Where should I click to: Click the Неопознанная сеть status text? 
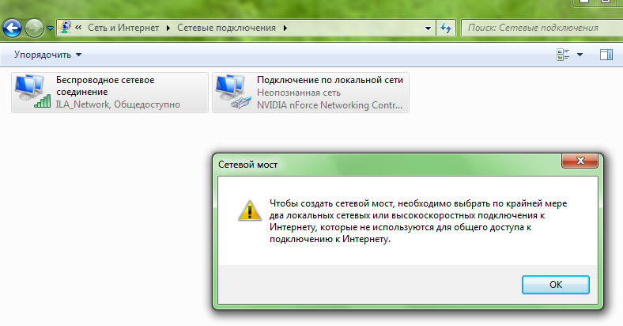click(299, 93)
